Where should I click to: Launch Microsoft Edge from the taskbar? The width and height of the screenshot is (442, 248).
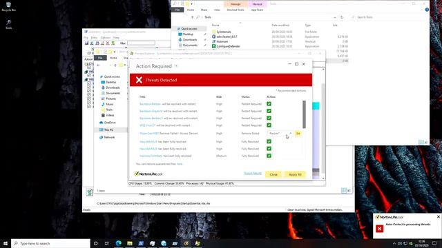[x=118, y=243]
